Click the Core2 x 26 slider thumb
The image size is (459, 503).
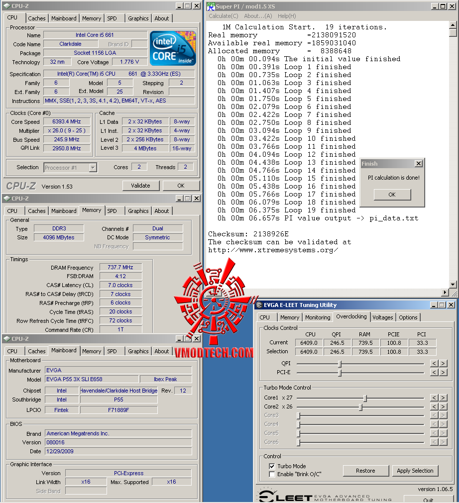point(360,407)
